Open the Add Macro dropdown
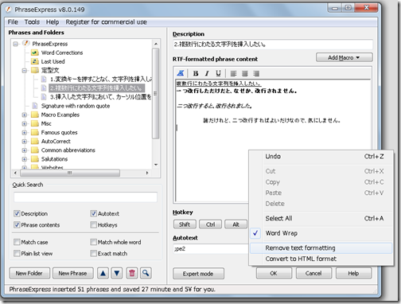This screenshot has width=401, height=304. [344, 57]
